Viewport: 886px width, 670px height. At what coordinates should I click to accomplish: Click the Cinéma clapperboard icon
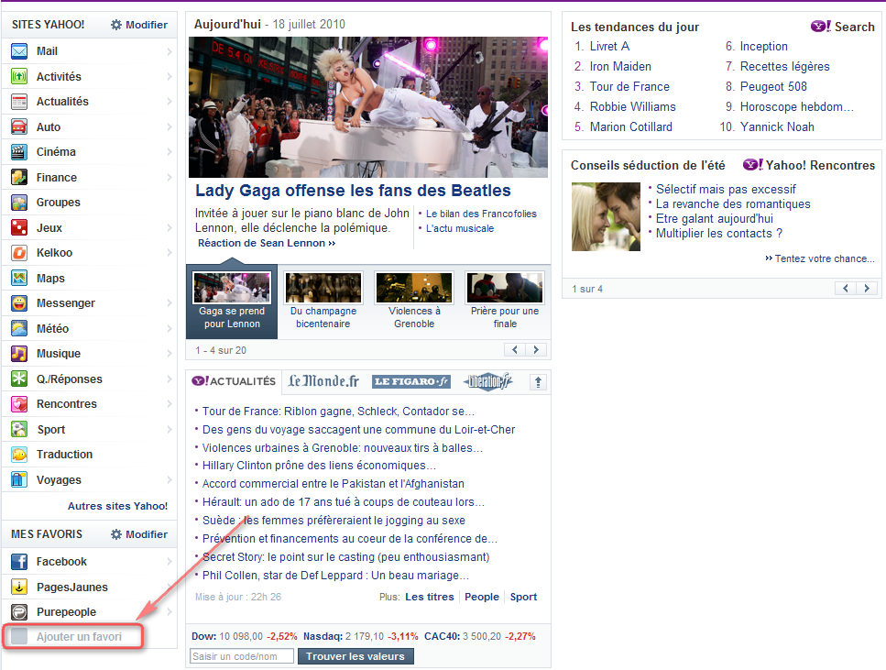(x=19, y=152)
